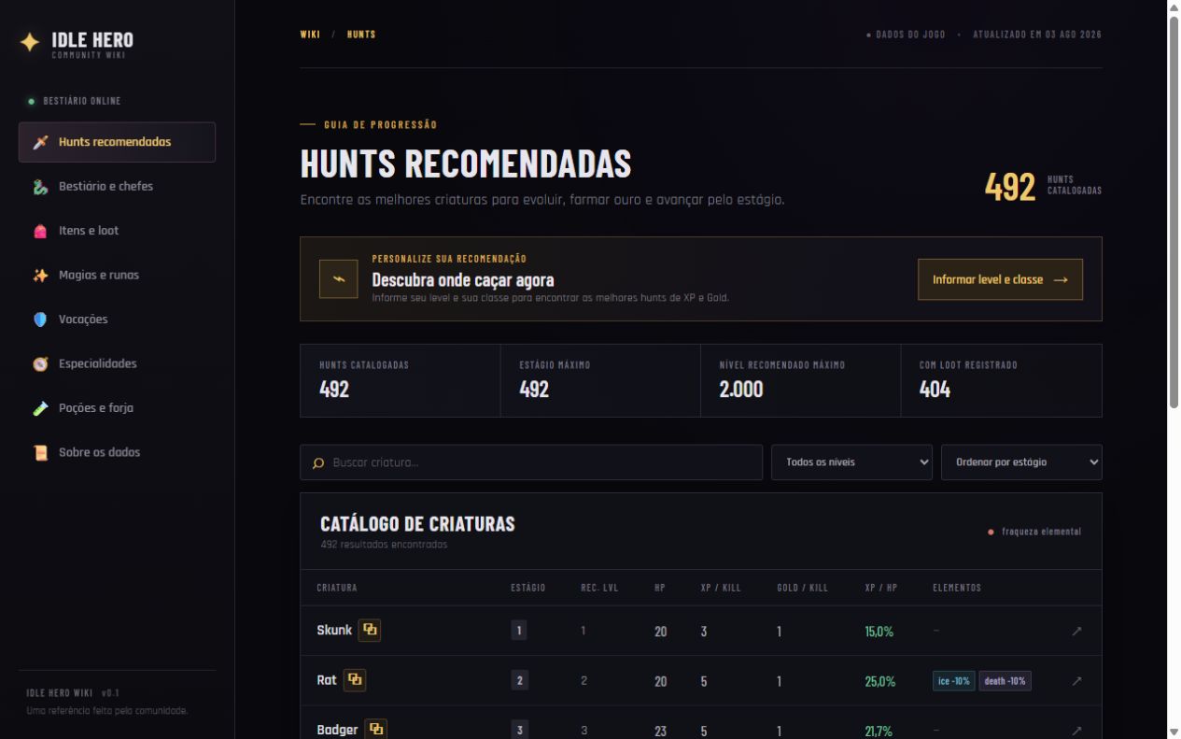1181x739 pixels.
Task: Click the dragon icon beside Bestiário e chefes
Action: (x=40, y=187)
